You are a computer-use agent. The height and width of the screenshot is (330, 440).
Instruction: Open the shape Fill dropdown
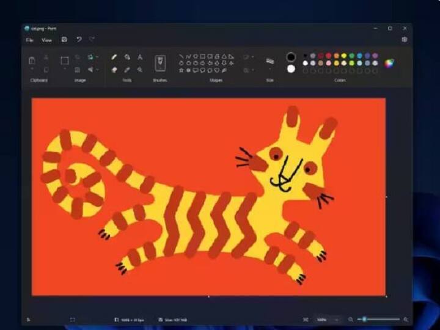[x=249, y=70]
